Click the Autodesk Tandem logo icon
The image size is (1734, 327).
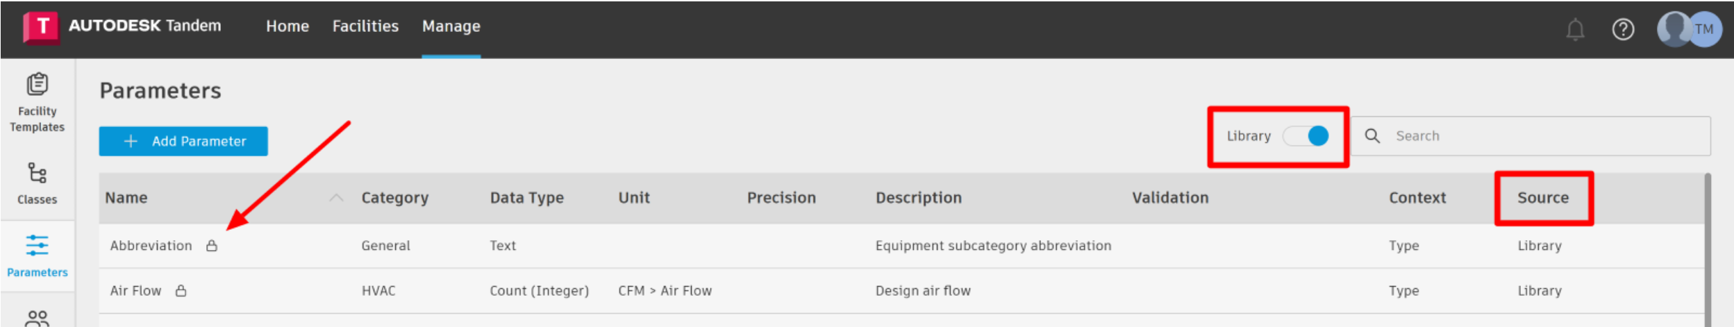point(41,27)
